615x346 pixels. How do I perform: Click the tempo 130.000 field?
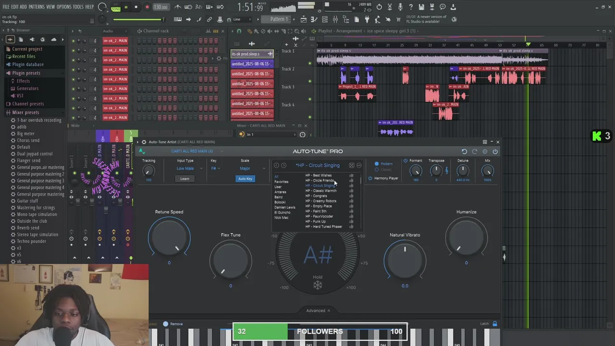[x=161, y=7]
